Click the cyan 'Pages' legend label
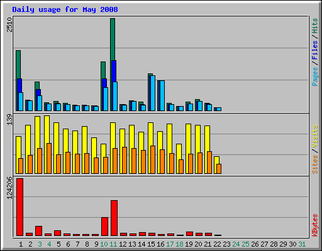This screenshot has width=322, height=251. [315, 77]
